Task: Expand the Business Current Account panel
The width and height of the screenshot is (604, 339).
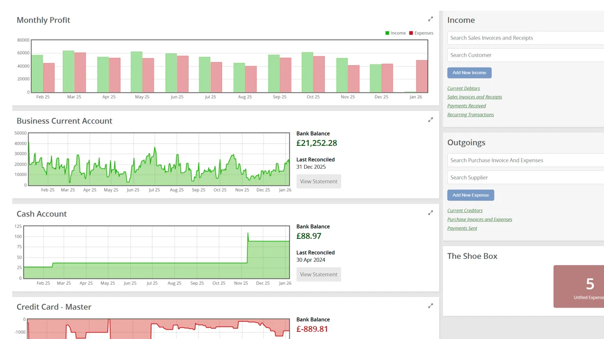Action: [431, 120]
